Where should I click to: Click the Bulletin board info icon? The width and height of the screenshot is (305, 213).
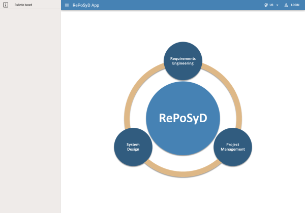pos(6,5)
